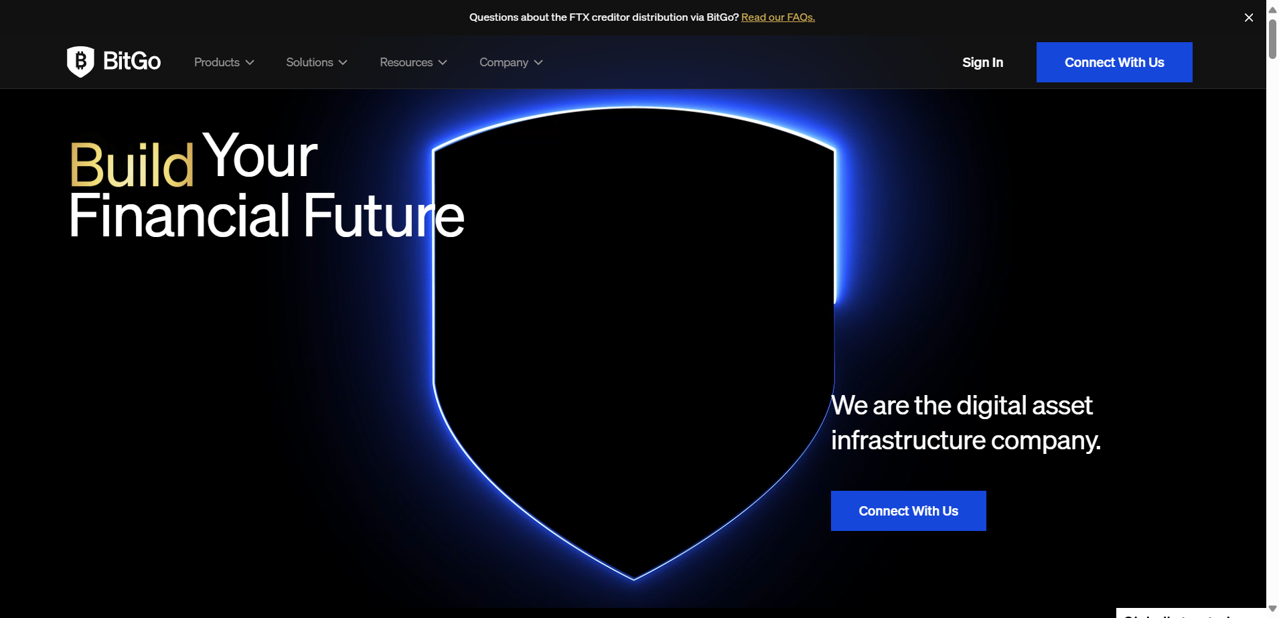The image size is (1279, 618).
Task: Expand the chevron next to Products
Action: point(250,62)
